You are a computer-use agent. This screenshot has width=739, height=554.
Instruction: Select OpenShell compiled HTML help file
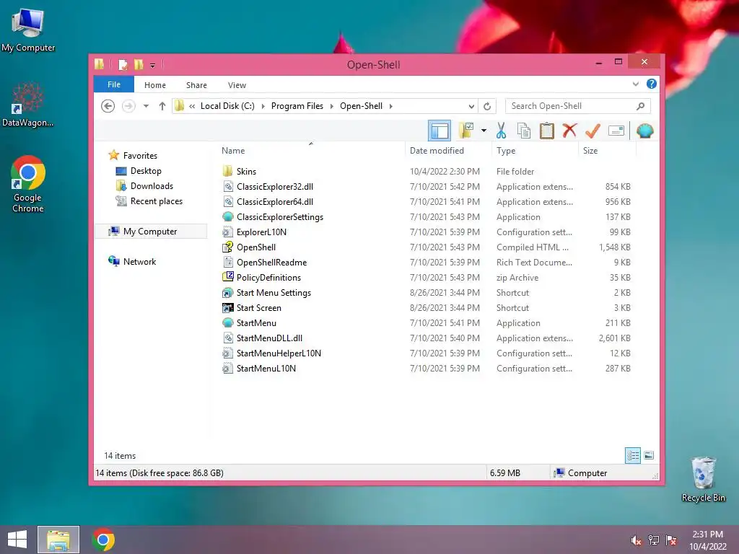click(256, 247)
